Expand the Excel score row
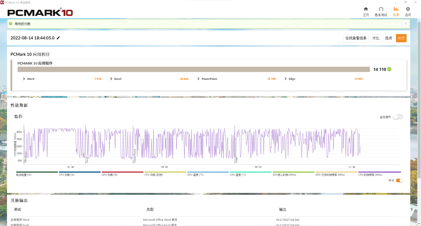This screenshot has width=421, height=226. tap(111, 79)
